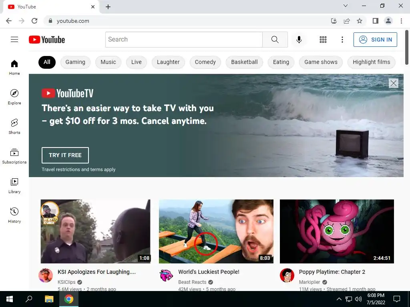Show hidden system tray icons
Viewport: 410px width, 307px height.
tap(339, 299)
